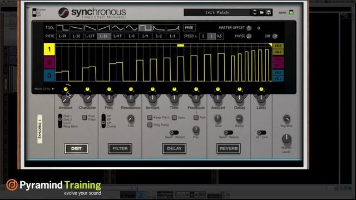
Task: Toggle the FILTER effect button
Action: 120,148
